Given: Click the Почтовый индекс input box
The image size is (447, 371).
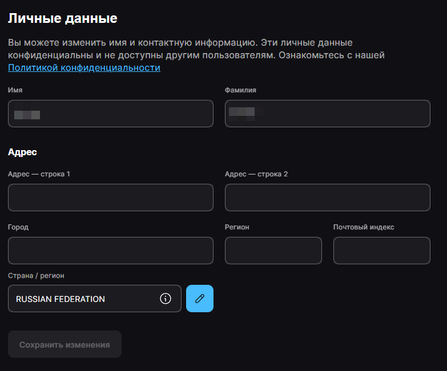Looking at the screenshot, I should point(382,251).
